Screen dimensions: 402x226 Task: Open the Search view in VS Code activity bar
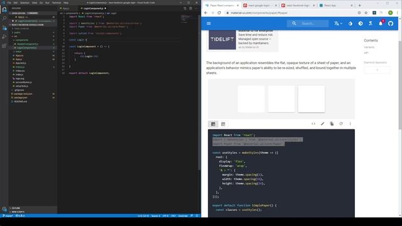(4, 18)
